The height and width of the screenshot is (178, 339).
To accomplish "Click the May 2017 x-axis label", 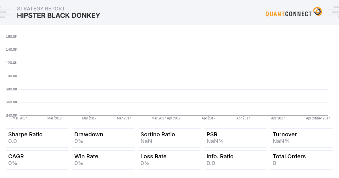I will pos(323,118).
